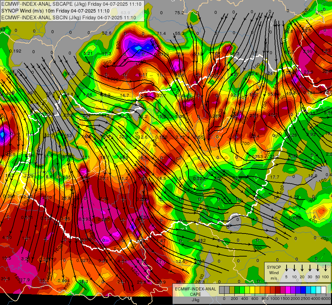Click the 1500 tick label in CAPE legend
Viewport: 332px width, 305px height.
285,299
